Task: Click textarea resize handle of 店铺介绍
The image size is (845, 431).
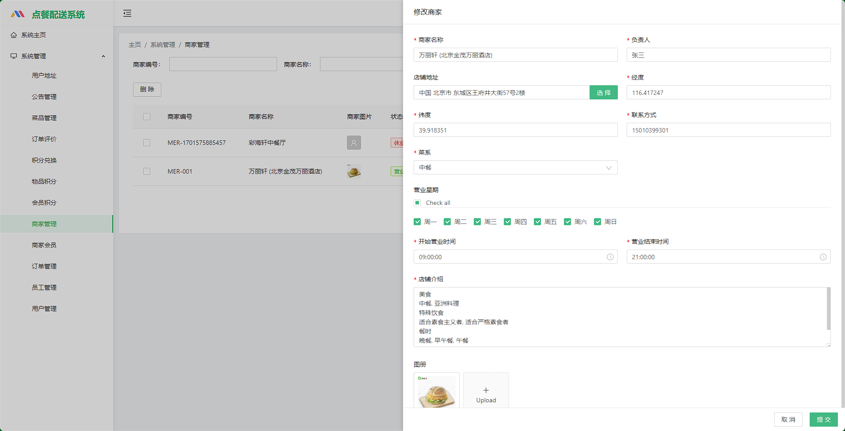Action: (x=829, y=345)
